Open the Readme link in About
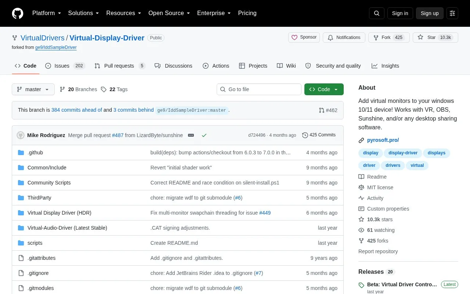Image resolution: width=470 pixels, height=294 pixels. (x=373, y=177)
